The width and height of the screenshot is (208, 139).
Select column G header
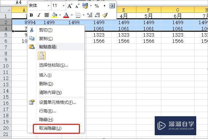(178, 10)
